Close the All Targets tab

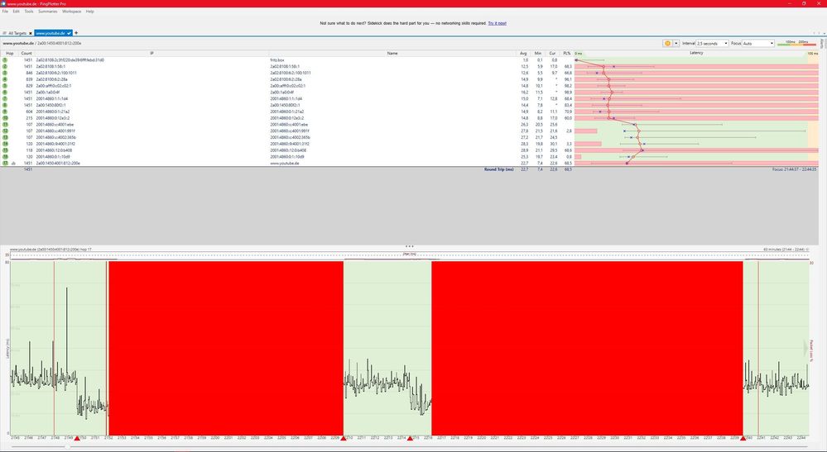[x=31, y=33]
